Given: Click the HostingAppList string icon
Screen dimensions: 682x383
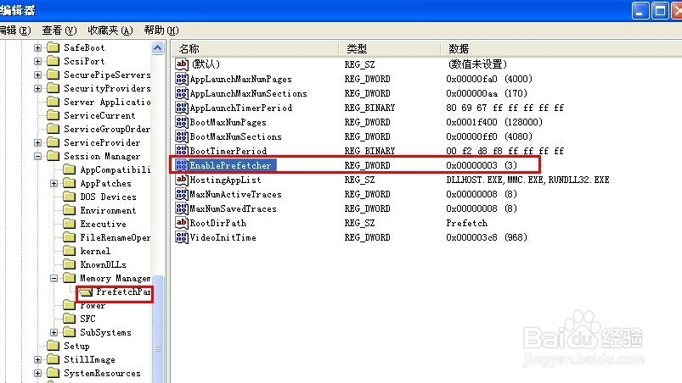Looking at the screenshot, I should [x=182, y=180].
